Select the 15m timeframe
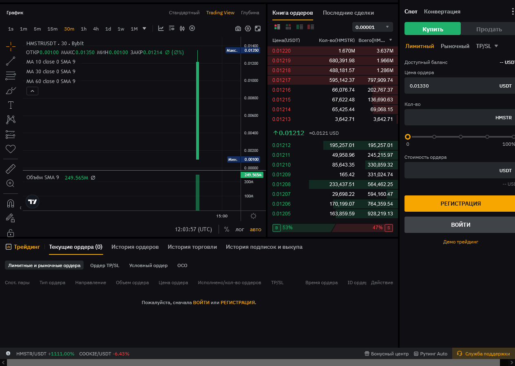This screenshot has height=366, width=515. (x=53, y=29)
